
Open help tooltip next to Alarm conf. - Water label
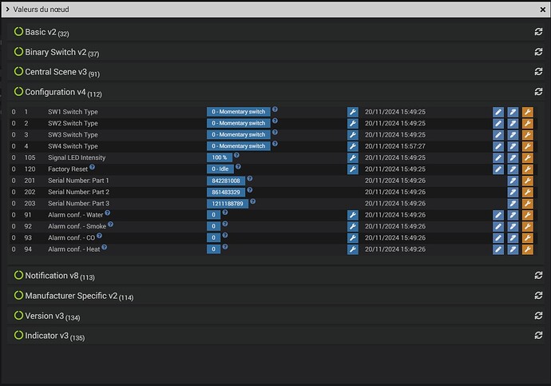[x=108, y=213]
